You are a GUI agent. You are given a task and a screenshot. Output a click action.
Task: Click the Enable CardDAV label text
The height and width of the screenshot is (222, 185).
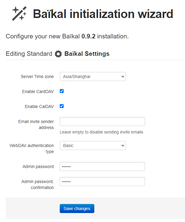coord(38,91)
